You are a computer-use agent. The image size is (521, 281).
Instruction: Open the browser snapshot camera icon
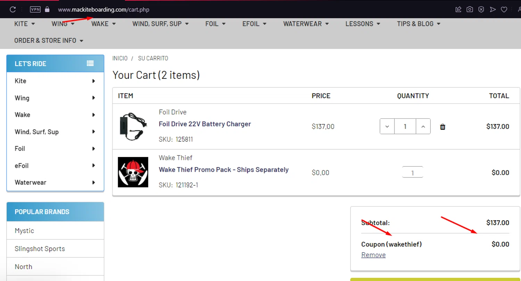point(470,9)
